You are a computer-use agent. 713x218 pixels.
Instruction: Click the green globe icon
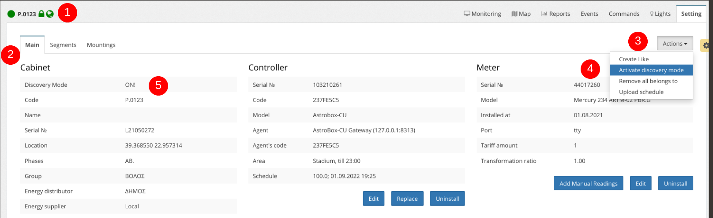50,14
